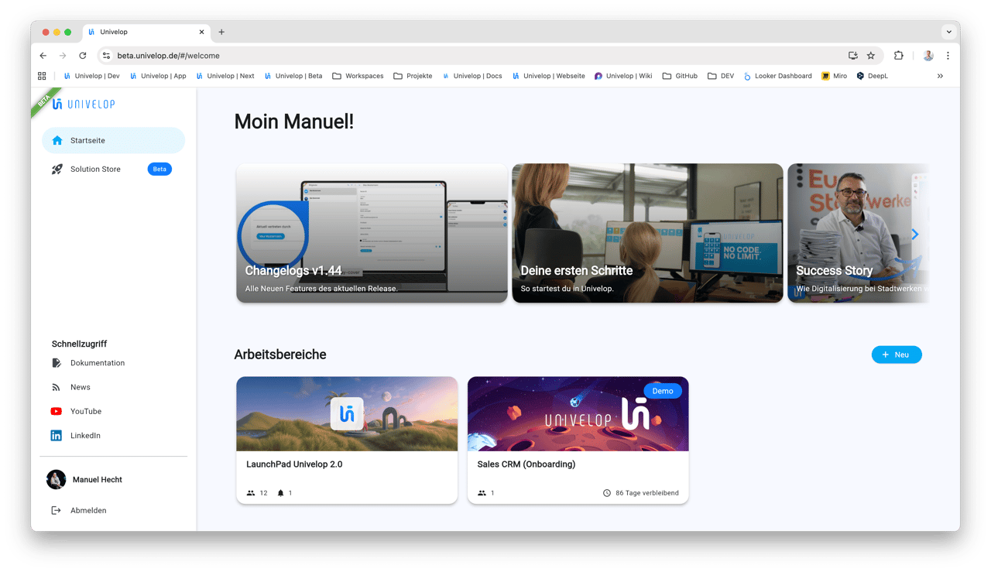This screenshot has height=572, width=991.
Task: Click members icon on Sales CRM card
Action: (x=482, y=493)
